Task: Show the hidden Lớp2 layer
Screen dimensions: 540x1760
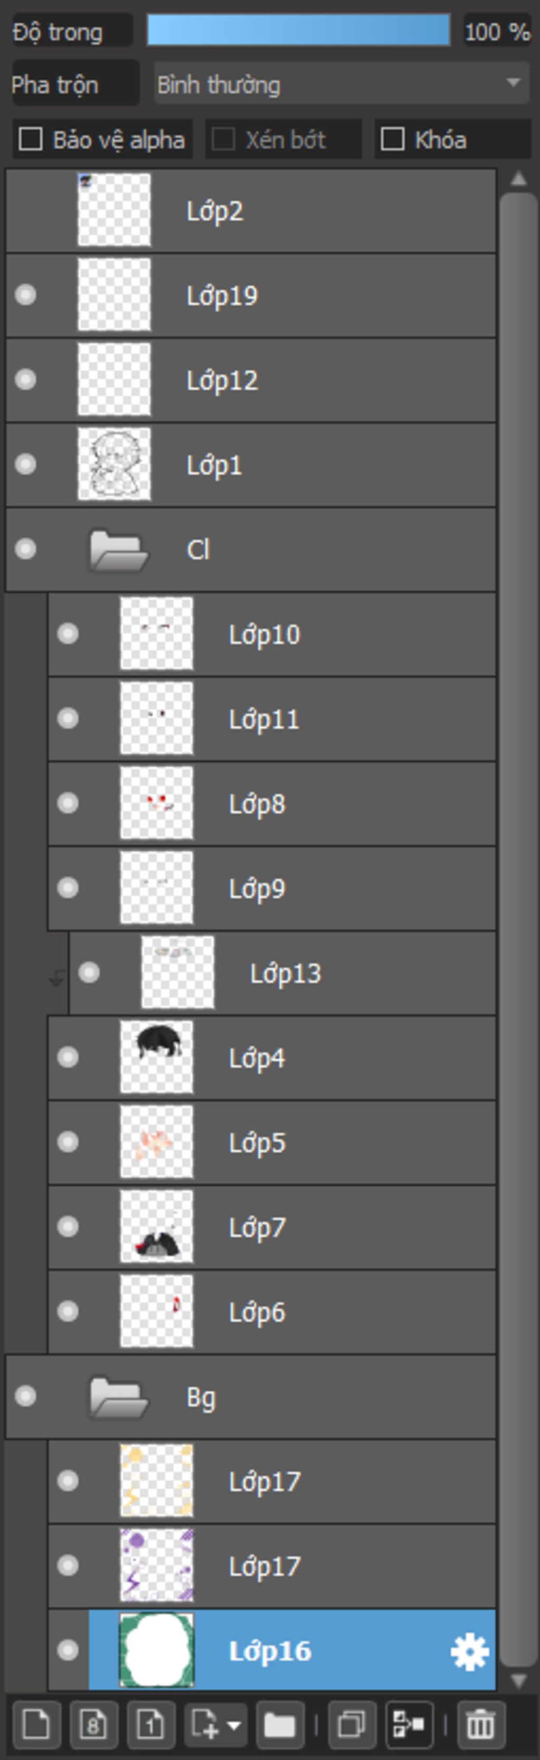Action: [26, 210]
